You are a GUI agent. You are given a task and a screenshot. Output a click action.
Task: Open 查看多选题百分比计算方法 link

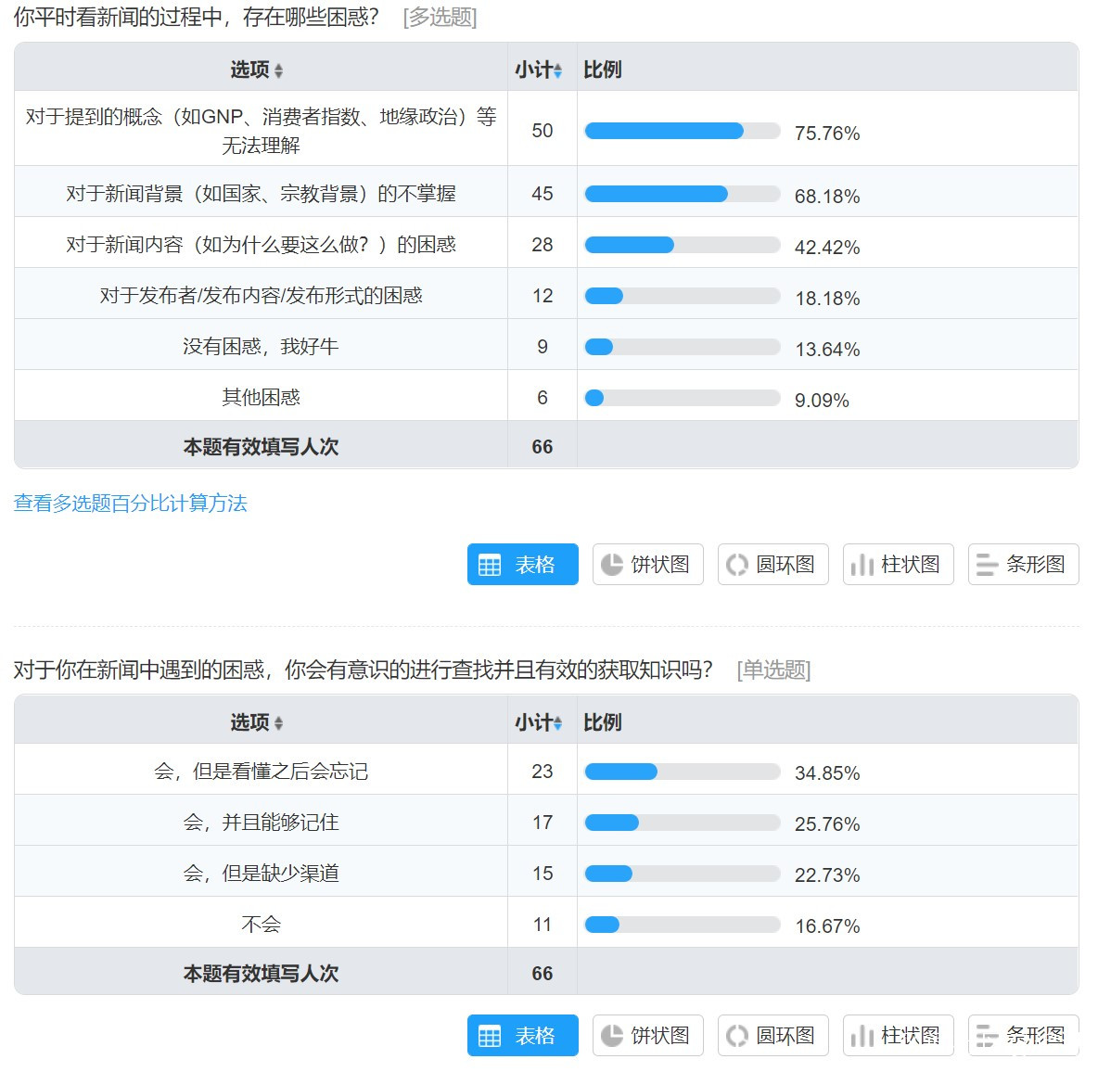(131, 504)
